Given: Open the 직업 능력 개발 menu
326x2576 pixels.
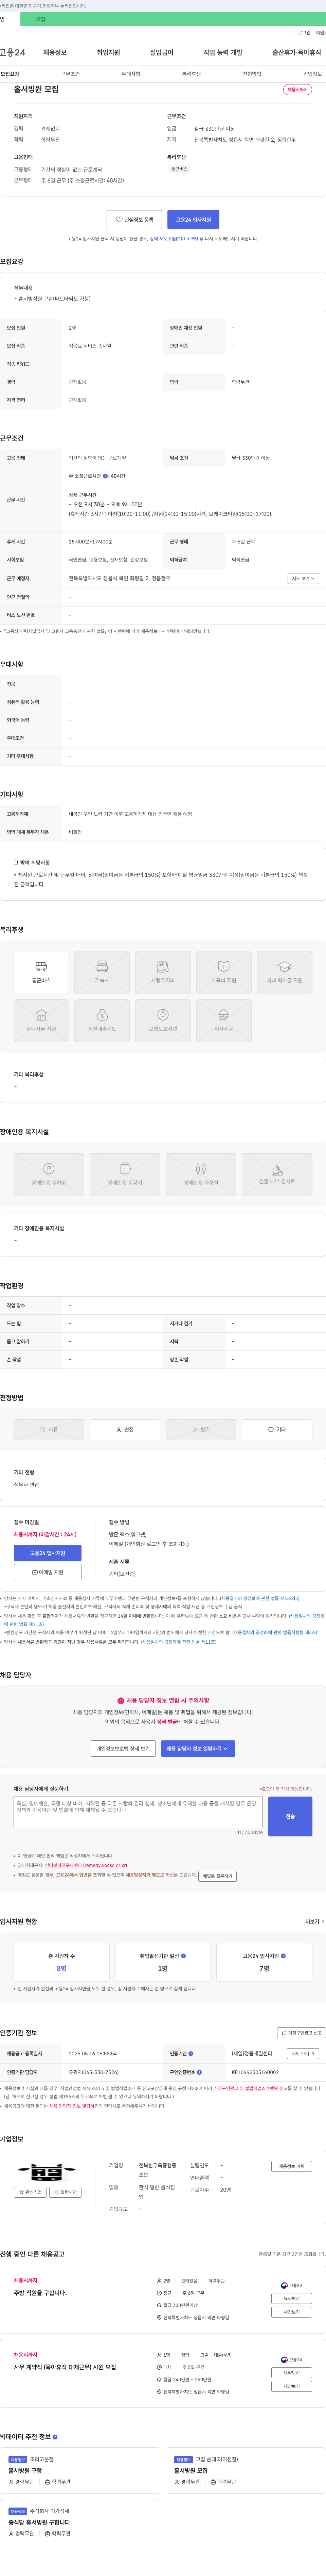Looking at the screenshot, I should tap(222, 52).
